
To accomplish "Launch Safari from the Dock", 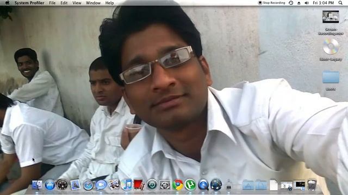I will pos(88,185).
